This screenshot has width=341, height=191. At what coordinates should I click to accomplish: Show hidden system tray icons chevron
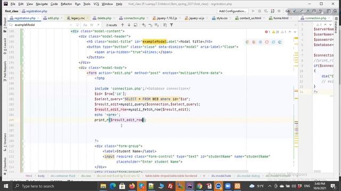270,186
